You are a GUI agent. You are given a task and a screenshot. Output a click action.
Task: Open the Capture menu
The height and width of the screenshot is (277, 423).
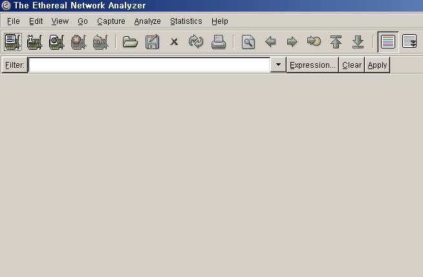click(x=111, y=21)
